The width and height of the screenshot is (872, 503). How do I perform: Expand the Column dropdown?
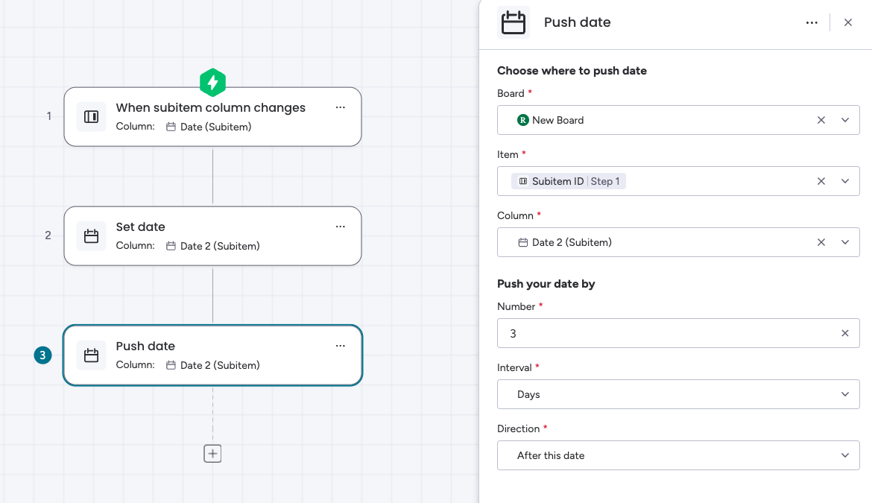coord(845,242)
